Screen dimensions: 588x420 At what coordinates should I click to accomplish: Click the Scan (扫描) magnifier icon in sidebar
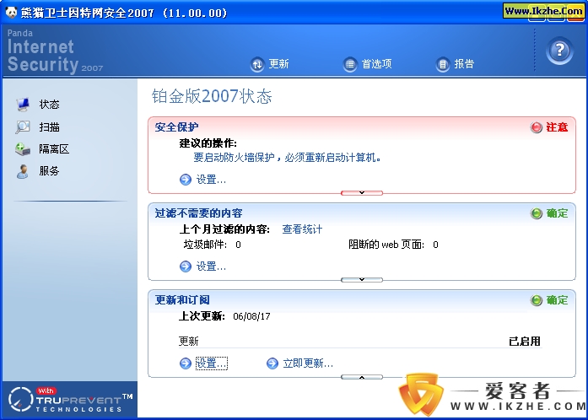coord(23,127)
